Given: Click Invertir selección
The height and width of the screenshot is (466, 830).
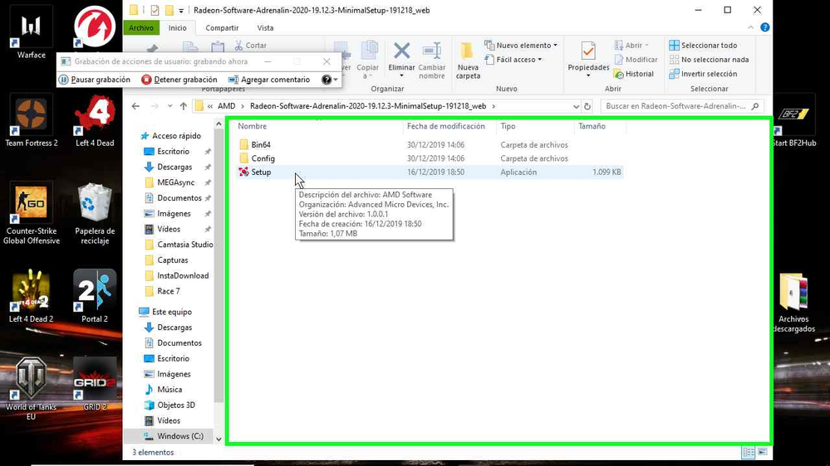Looking at the screenshot, I should [x=704, y=74].
